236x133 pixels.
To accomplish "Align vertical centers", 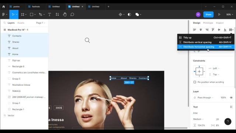I will click(x=219, y=30).
